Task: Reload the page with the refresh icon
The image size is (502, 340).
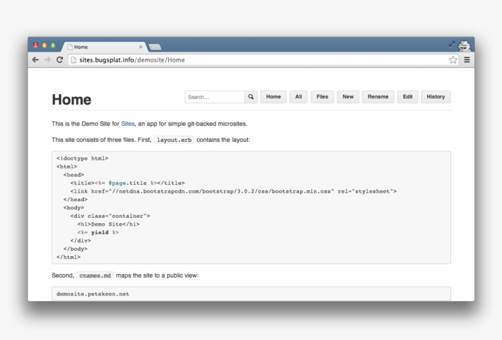Action: click(x=59, y=60)
